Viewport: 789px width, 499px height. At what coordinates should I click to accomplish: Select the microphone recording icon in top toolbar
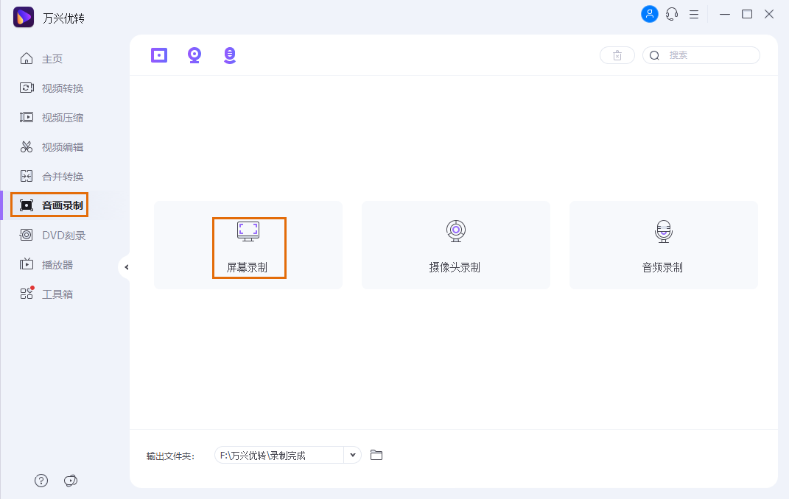click(x=229, y=54)
